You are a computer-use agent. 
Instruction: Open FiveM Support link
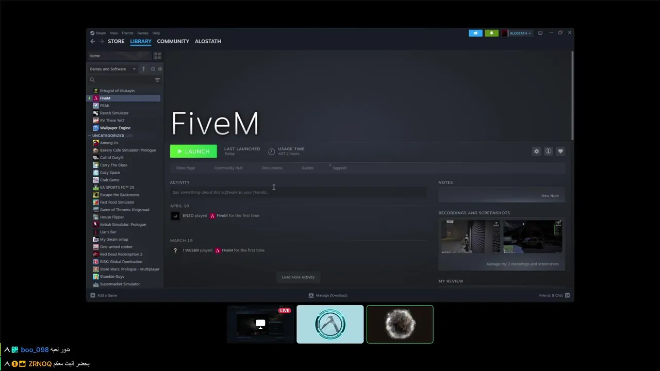(x=339, y=168)
